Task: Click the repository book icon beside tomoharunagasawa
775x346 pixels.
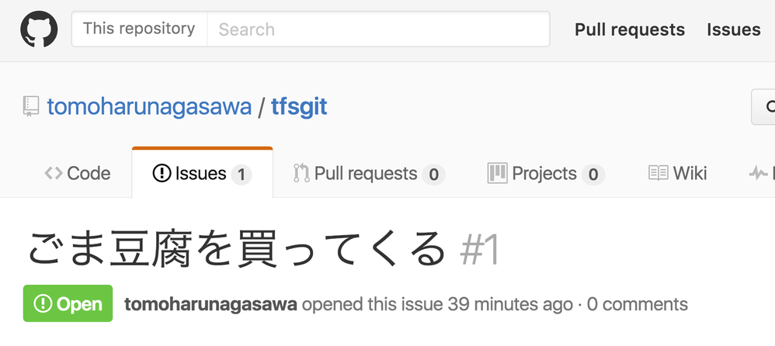Action: coord(31,106)
